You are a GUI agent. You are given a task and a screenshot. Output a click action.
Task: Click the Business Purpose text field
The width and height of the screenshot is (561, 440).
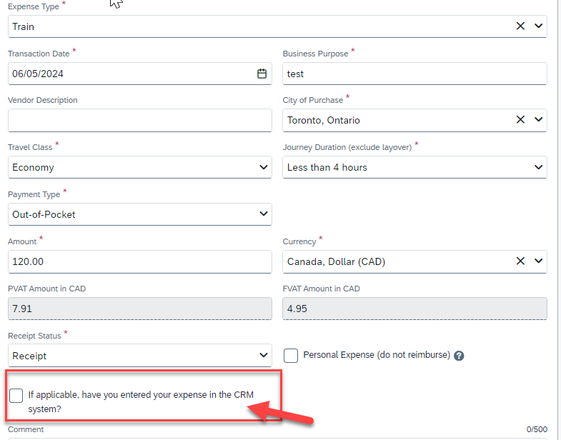(x=414, y=74)
